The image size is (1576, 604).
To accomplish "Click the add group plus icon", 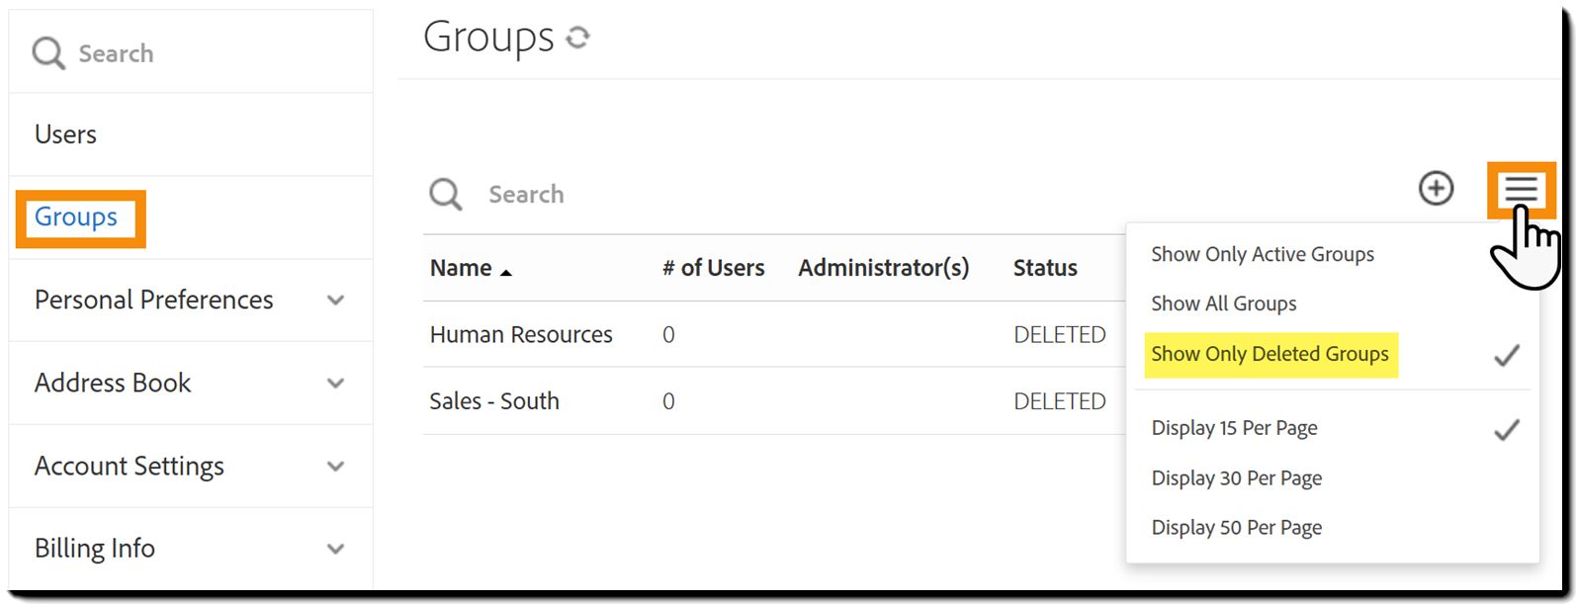I will (1436, 188).
